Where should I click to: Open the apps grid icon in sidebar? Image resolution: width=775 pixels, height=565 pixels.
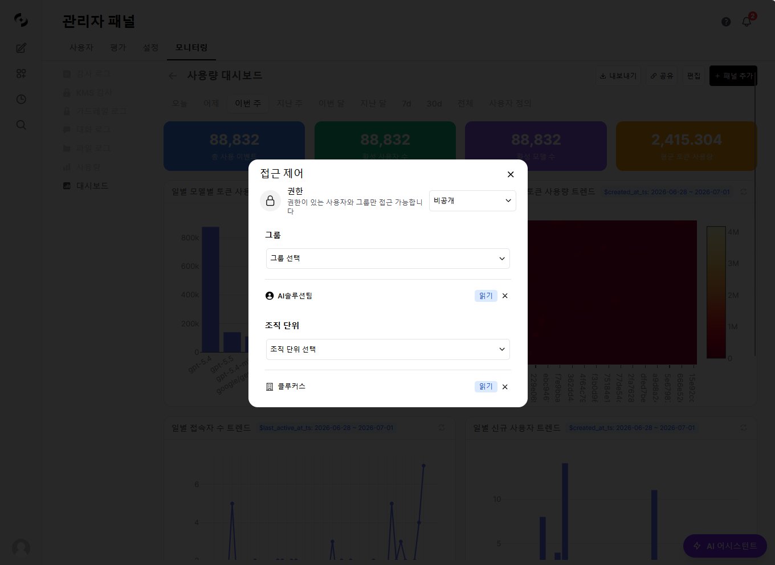(21, 73)
